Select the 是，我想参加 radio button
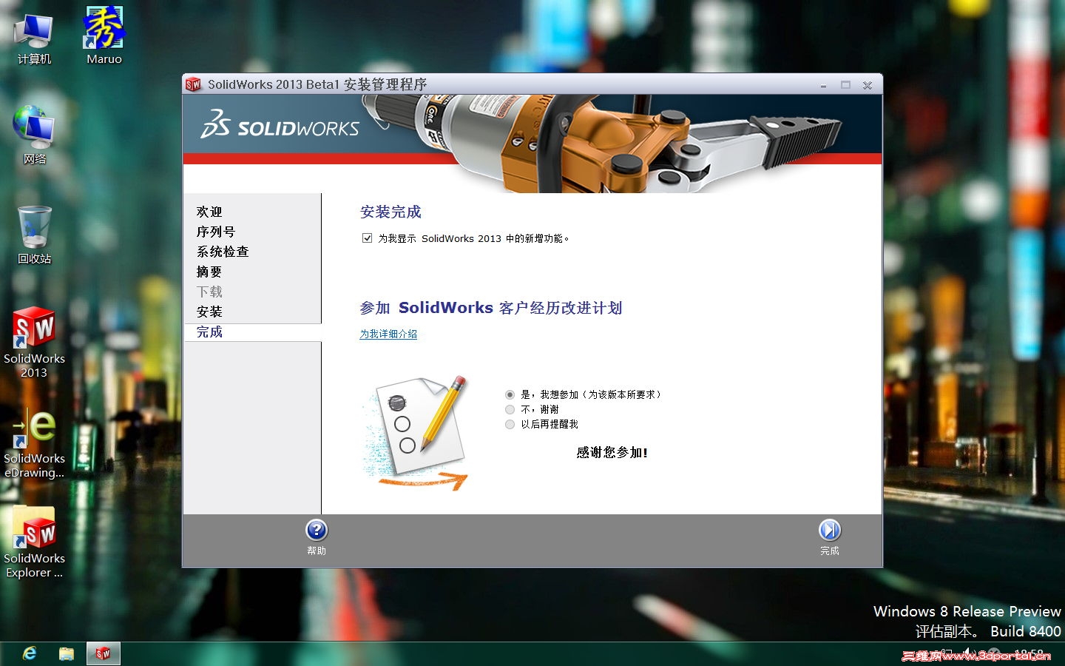 click(510, 394)
